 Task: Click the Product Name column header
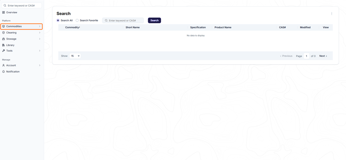(x=223, y=27)
